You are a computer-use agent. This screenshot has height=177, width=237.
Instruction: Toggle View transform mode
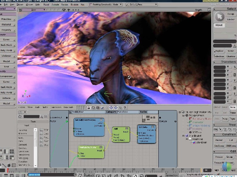pyautogui.click(x=233, y=107)
